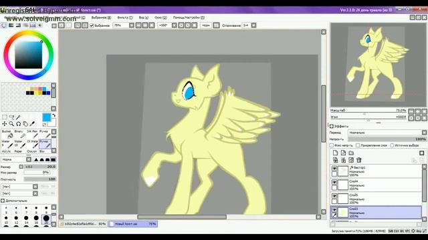Open the Вид menu
The width and height of the screenshot is (428, 240).
(144, 17)
